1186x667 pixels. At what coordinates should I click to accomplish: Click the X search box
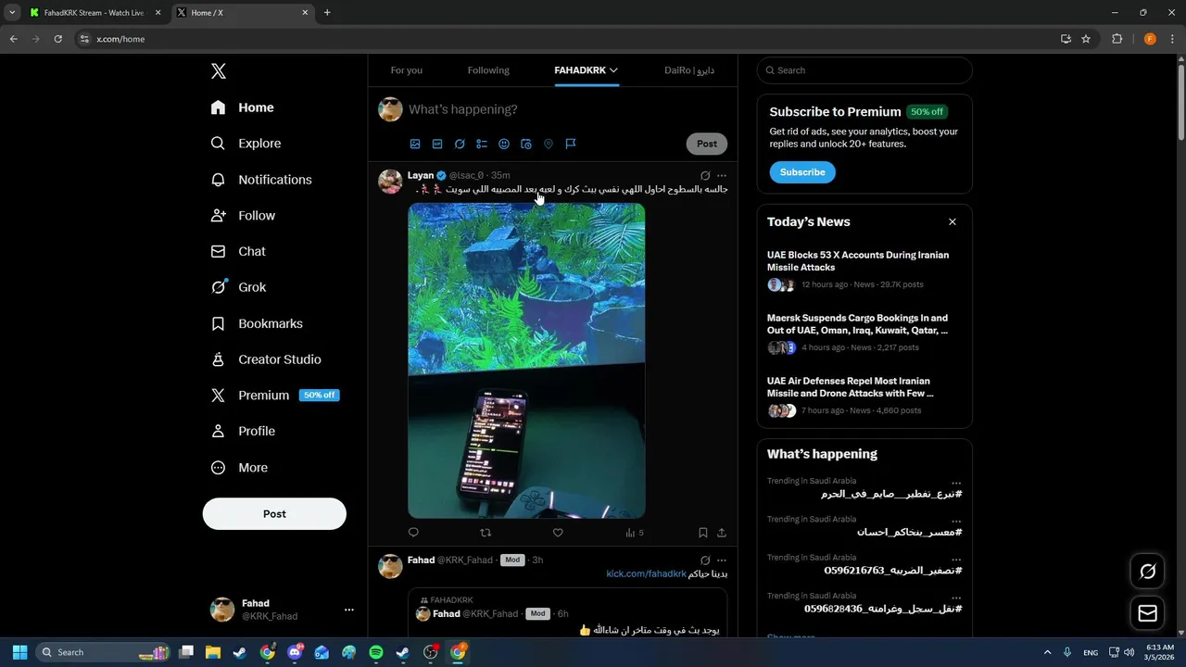864,70
